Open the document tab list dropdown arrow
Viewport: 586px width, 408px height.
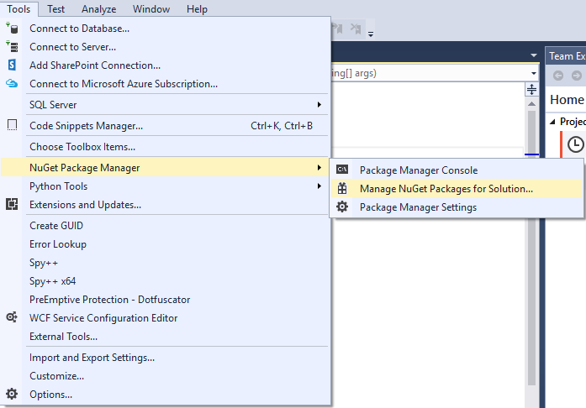pyautogui.click(x=534, y=55)
